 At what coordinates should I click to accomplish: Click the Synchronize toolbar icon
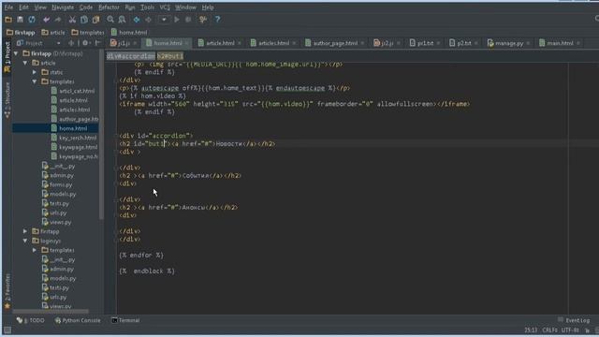tap(32, 19)
